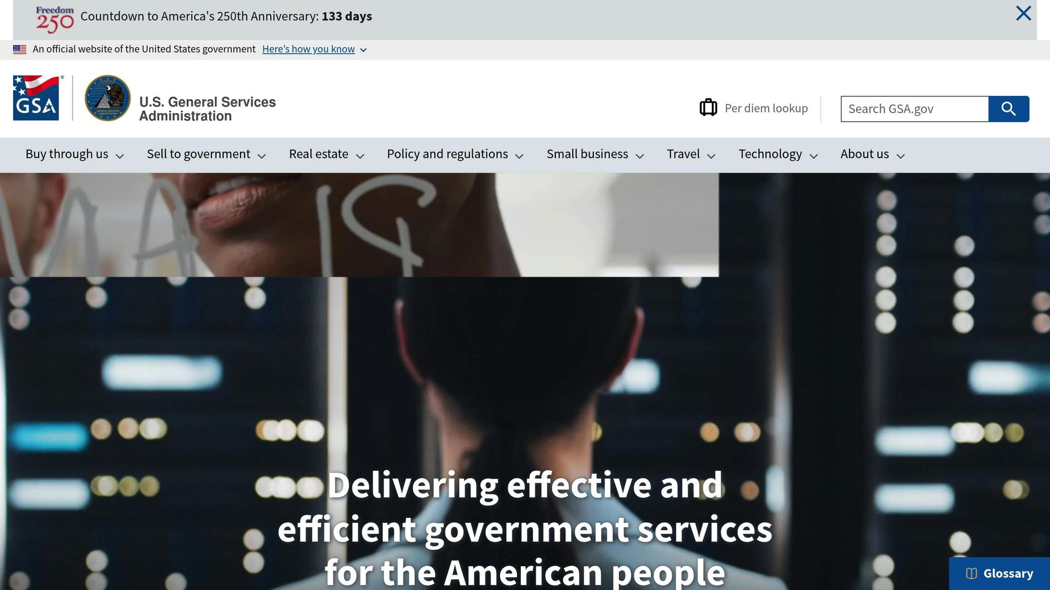Open Policy and regulations menu
Screen dimensions: 1050x590
pyautogui.click(x=455, y=155)
